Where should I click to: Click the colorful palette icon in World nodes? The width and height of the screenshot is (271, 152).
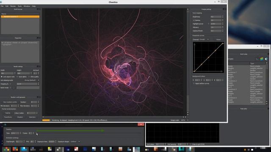(262, 59)
